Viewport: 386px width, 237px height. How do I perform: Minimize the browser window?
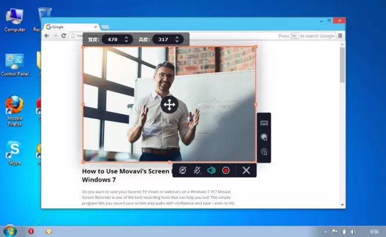click(321, 21)
